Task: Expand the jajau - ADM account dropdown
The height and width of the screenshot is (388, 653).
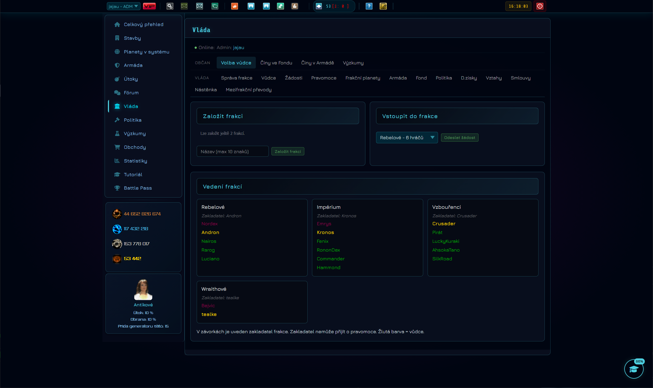Action: (124, 6)
